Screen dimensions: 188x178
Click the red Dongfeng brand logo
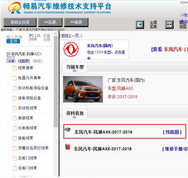tap(71, 49)
